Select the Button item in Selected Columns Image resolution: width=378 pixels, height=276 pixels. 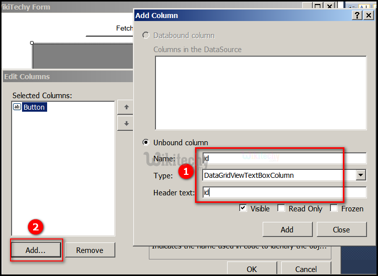point(34,107)
